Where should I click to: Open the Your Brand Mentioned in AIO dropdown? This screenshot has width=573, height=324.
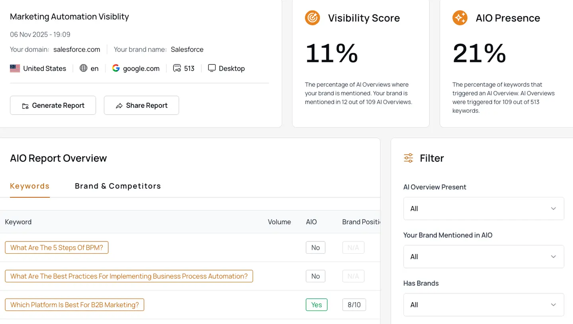click(483, 256)
